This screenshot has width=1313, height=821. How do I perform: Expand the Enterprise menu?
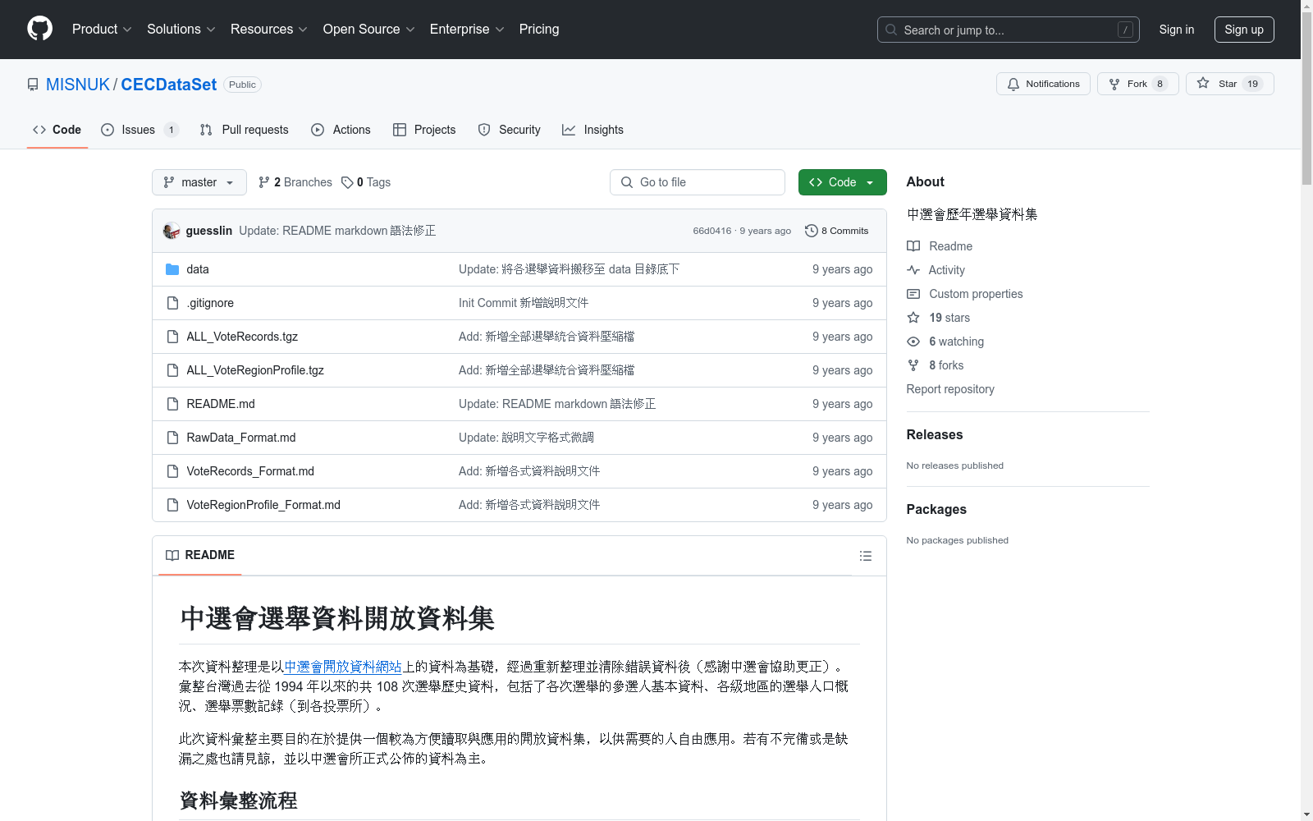(x=467, y=29)
